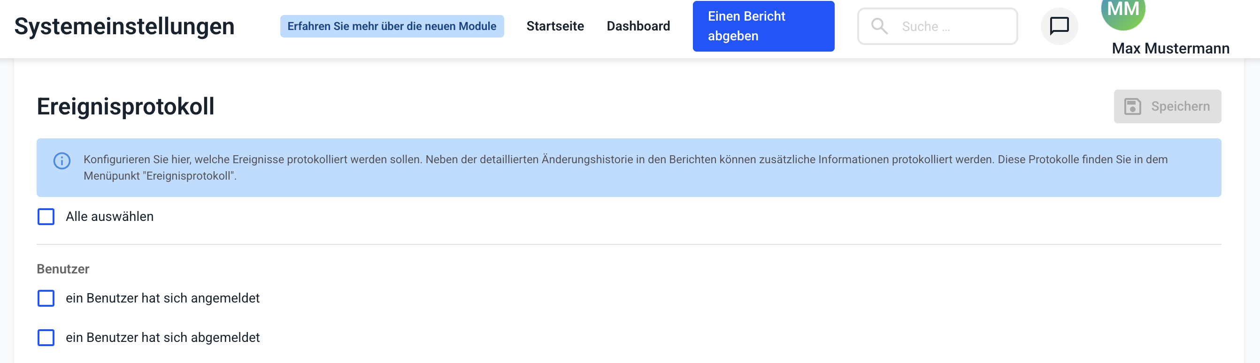Image resolution: width=1260 pixels, height=363 pixels.
Task: Click the MM user avatar
Action: [1122, 12]
